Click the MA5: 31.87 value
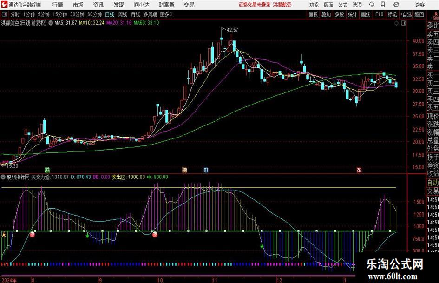The image size is (439, 283). click(66, 23)
